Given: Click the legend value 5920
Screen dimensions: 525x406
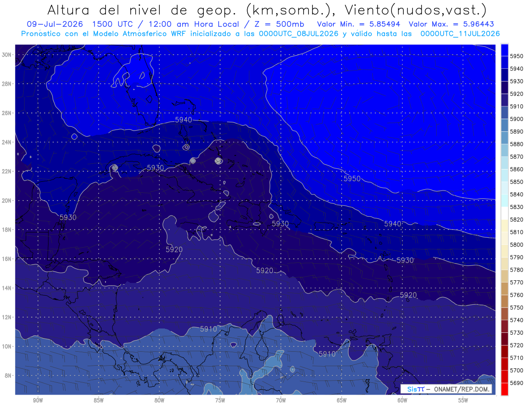Looking at the screenshot, I should pyautogui.click(x=516, y=94).
